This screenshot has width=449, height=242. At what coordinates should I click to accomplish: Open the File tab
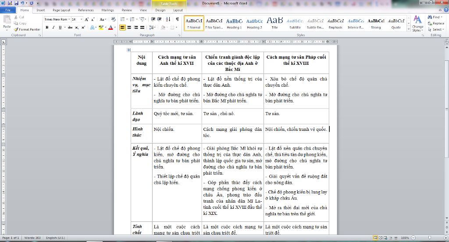pos(8,10)
